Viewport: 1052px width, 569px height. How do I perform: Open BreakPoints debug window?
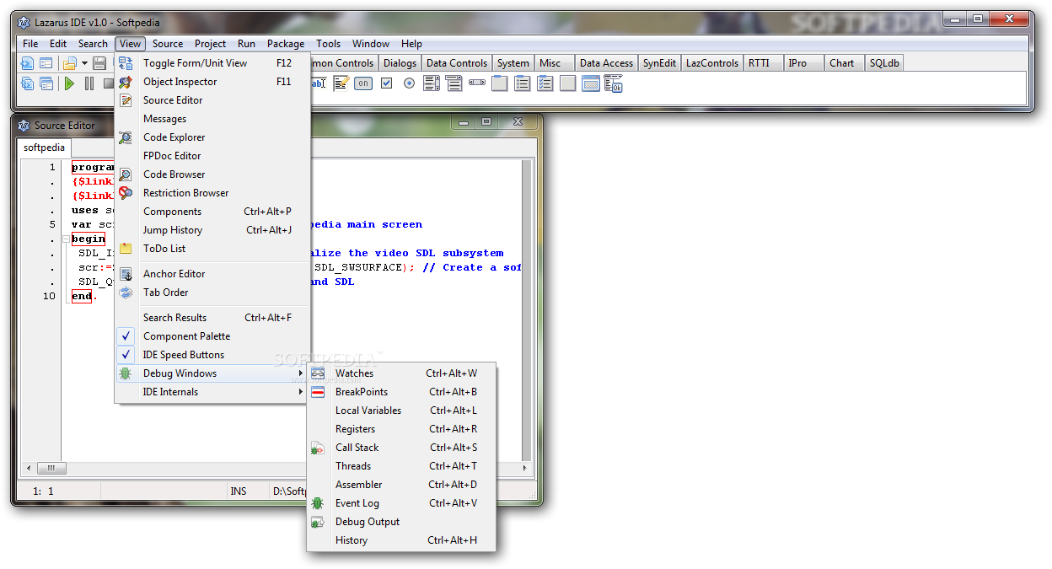point(401,392)
